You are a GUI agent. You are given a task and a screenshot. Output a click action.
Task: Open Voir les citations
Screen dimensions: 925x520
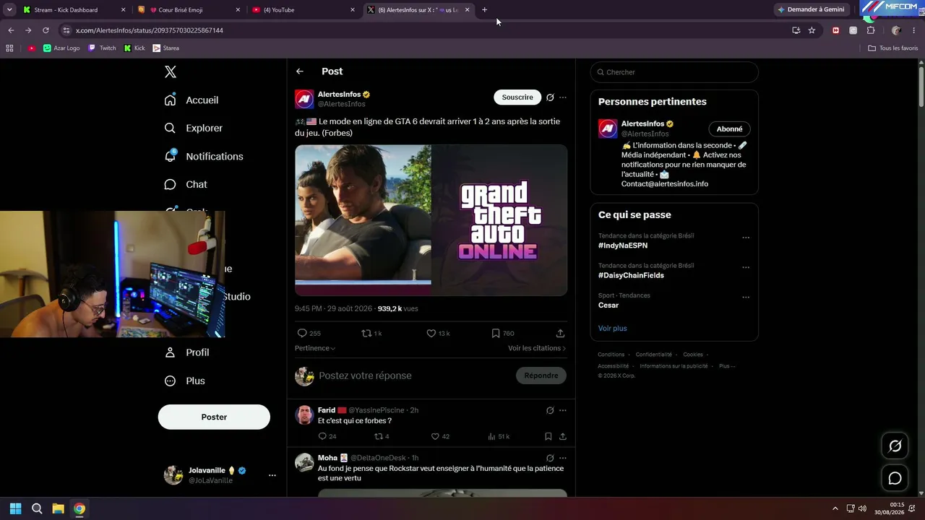(x=537, y=348)
